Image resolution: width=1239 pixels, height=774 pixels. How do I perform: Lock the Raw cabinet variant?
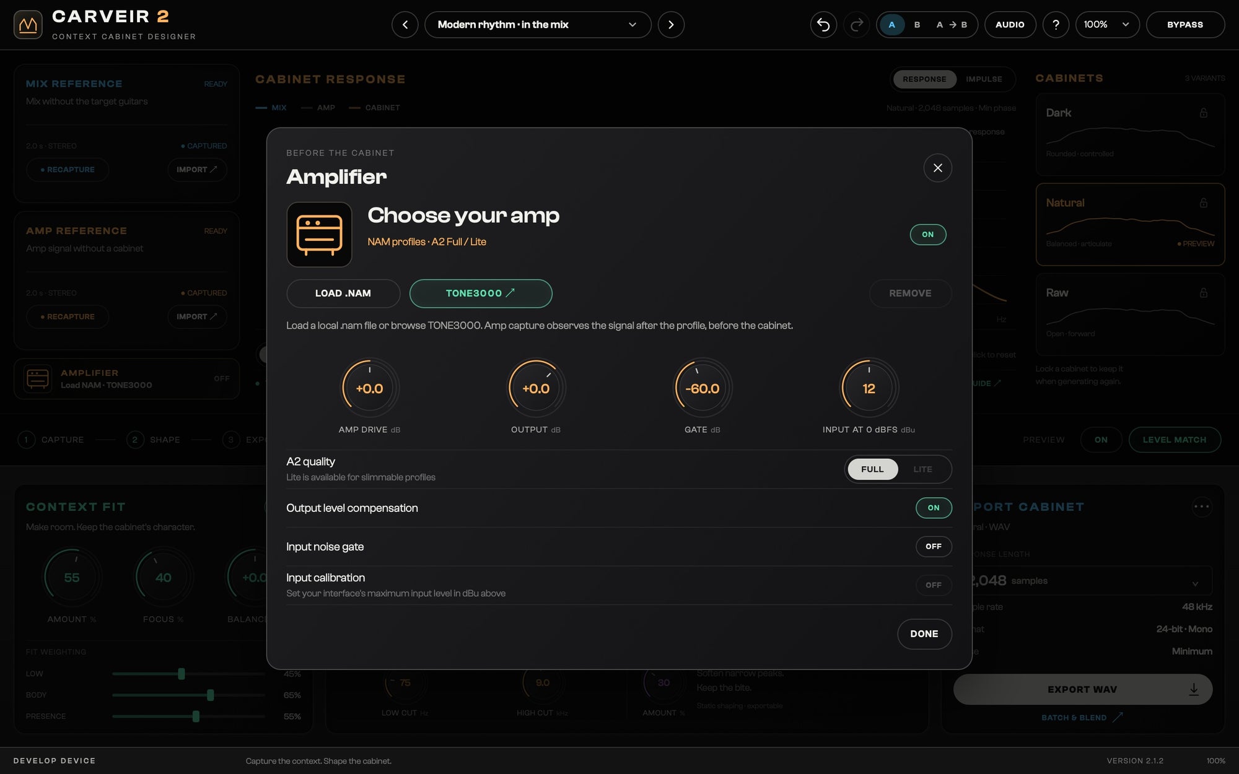pos(1204,292)
